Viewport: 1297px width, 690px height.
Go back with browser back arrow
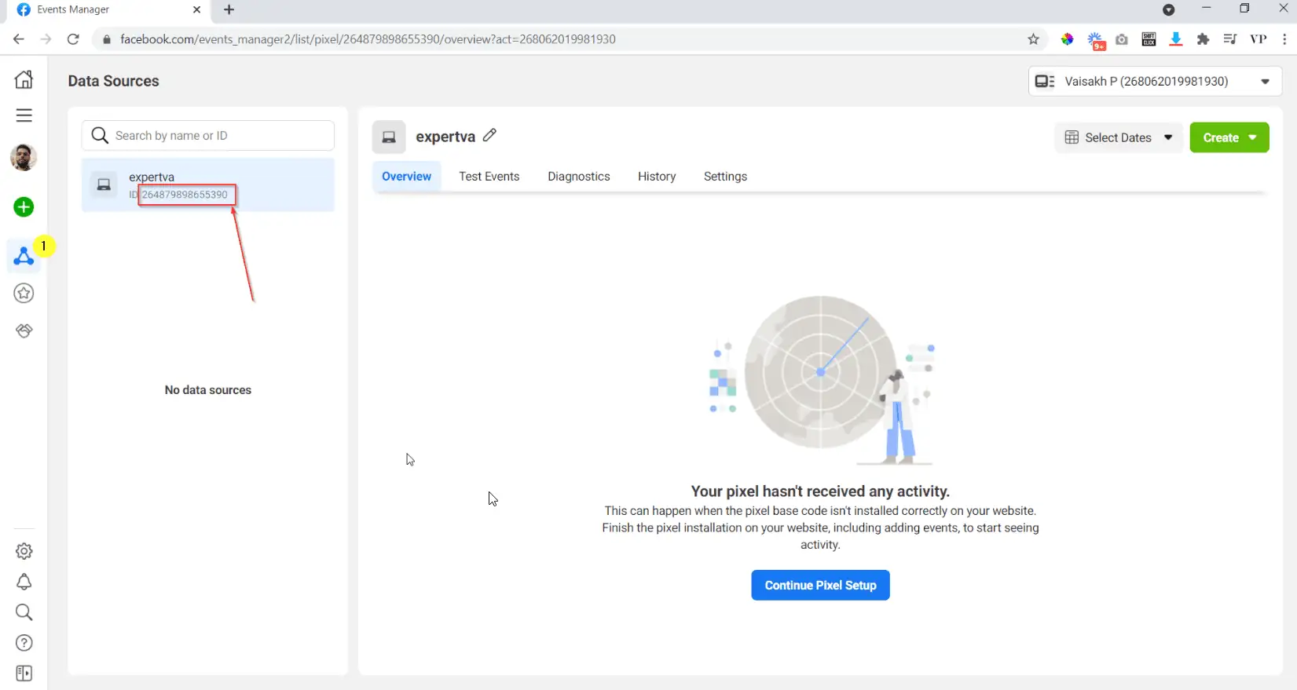(19, 39)
